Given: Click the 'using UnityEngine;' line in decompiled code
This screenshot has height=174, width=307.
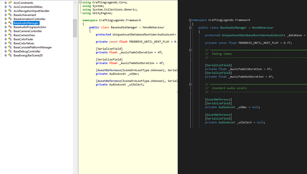Looking at the screenshot, I should tap(97, 13).
